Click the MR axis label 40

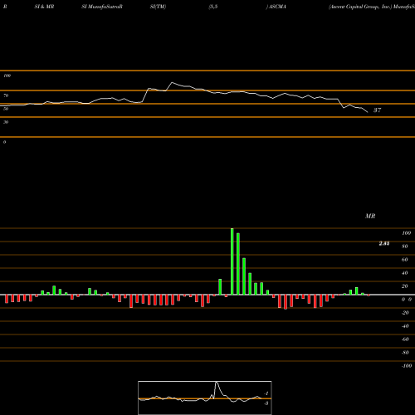405,273
